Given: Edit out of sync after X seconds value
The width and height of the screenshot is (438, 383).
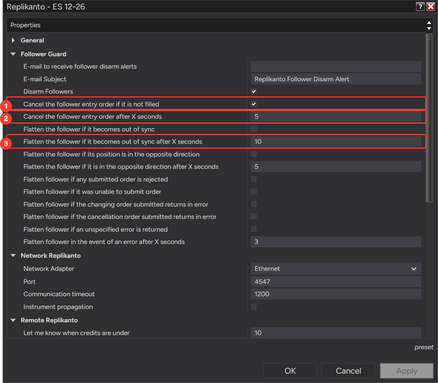Looking at the screenshot, I should [336, 142].
